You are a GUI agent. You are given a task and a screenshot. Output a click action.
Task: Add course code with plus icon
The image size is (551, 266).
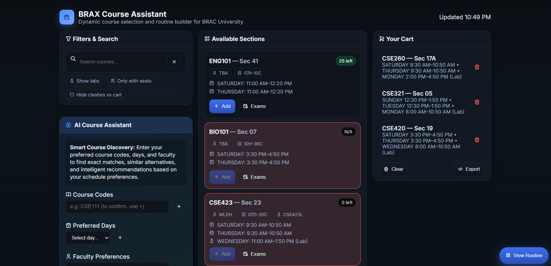(x=179, y=207)
